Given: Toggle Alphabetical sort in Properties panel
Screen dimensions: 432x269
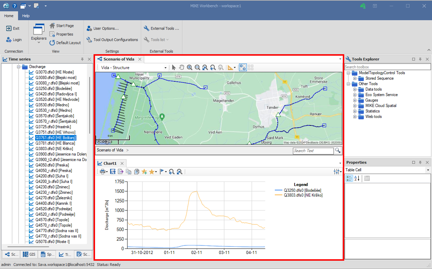Looking at the screenshot, I should pyautogui.click(x=357, y=178).
